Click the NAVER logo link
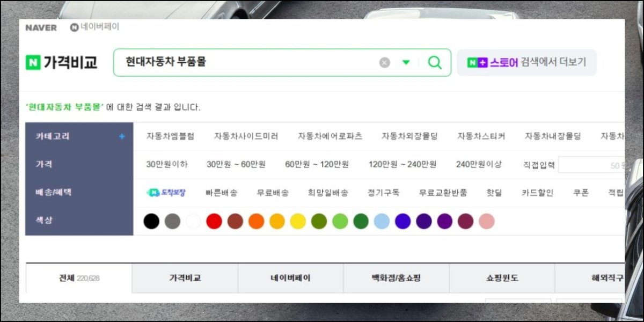 pos(41,28)
